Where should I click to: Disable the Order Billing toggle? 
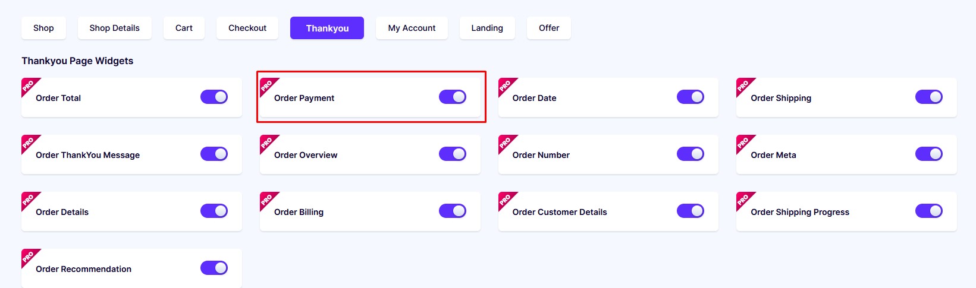pyautogui.click(x=453, y=211)
